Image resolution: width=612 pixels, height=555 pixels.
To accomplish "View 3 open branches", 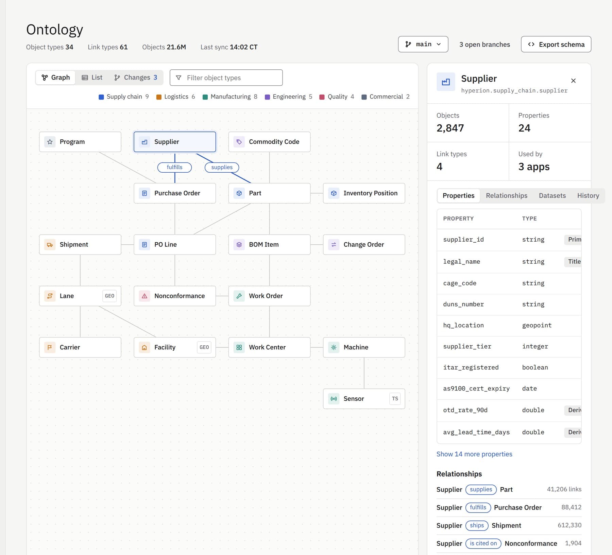I will click(485, 45).
